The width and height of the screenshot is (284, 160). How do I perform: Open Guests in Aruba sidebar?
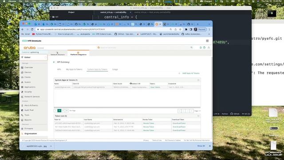(28, 82)
